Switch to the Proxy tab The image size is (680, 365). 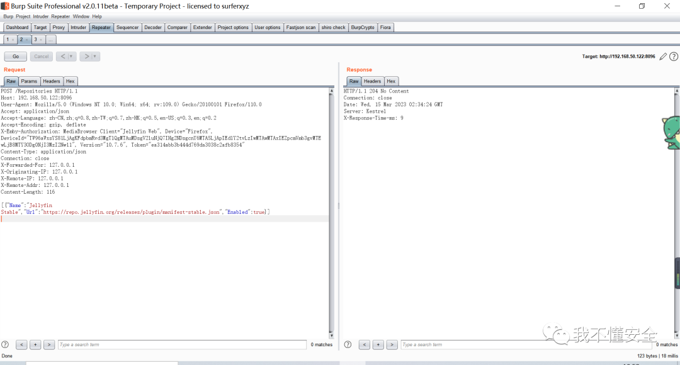tap(59, 27)
